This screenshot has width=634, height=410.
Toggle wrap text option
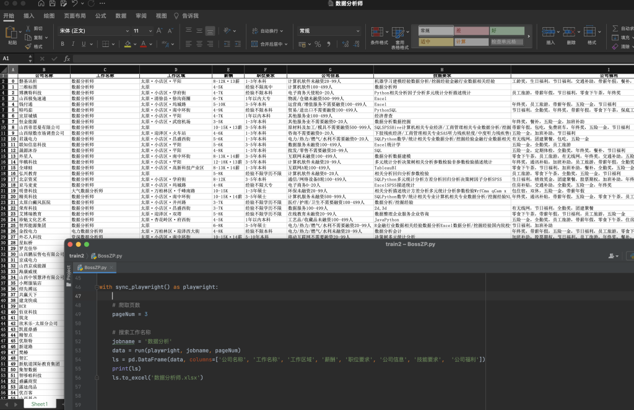(267, 31)
